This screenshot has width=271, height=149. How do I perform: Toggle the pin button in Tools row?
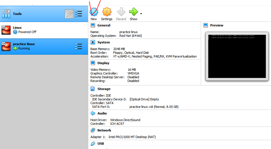point(69,14)
